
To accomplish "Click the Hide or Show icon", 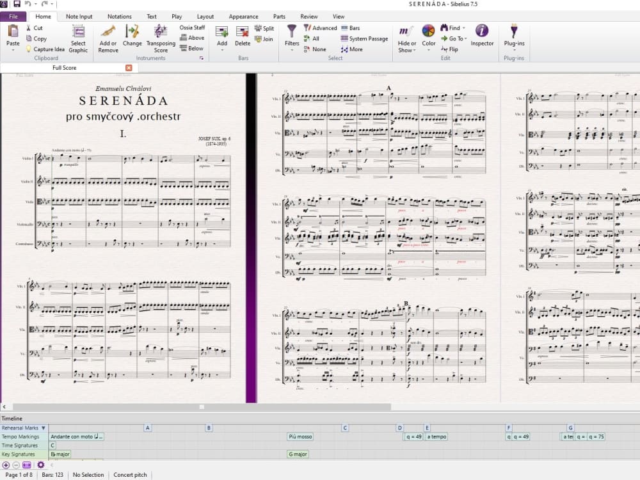I will coord(406,31).
